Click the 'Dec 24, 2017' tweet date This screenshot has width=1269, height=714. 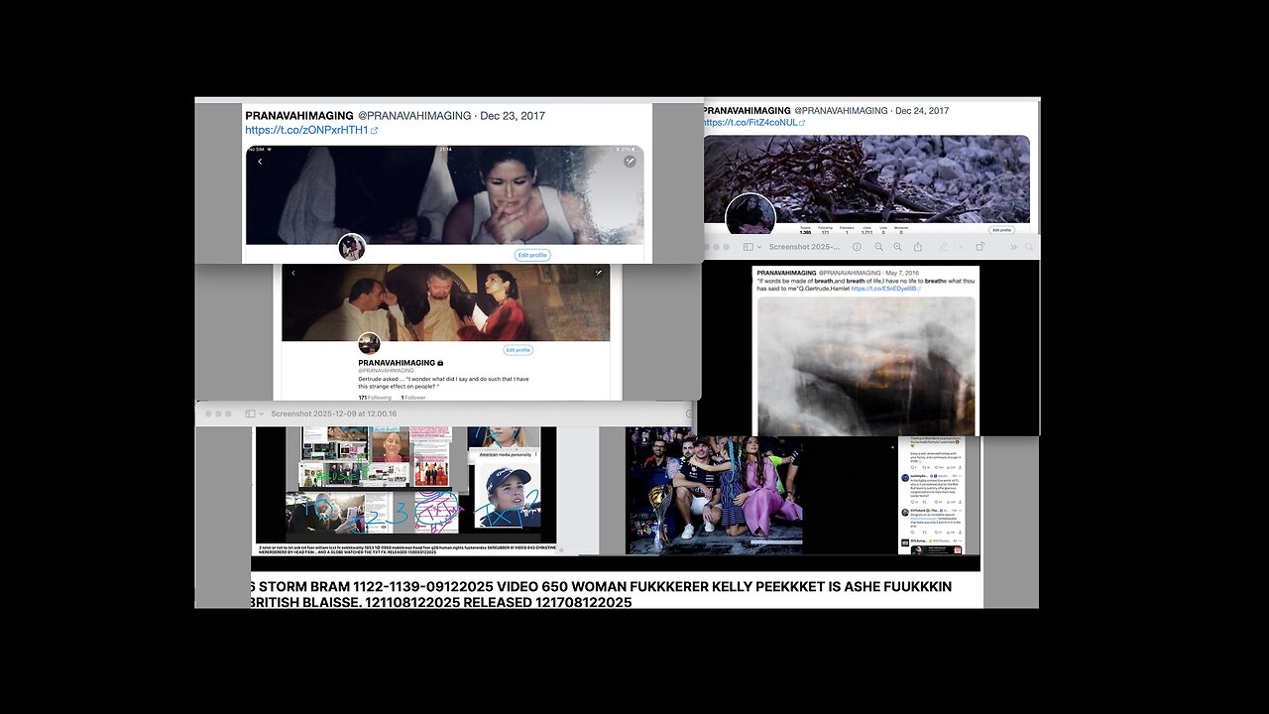click(922, 111)
